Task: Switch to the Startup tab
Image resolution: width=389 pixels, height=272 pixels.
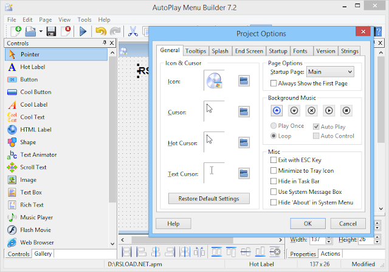Action: (x=278, y=51)
